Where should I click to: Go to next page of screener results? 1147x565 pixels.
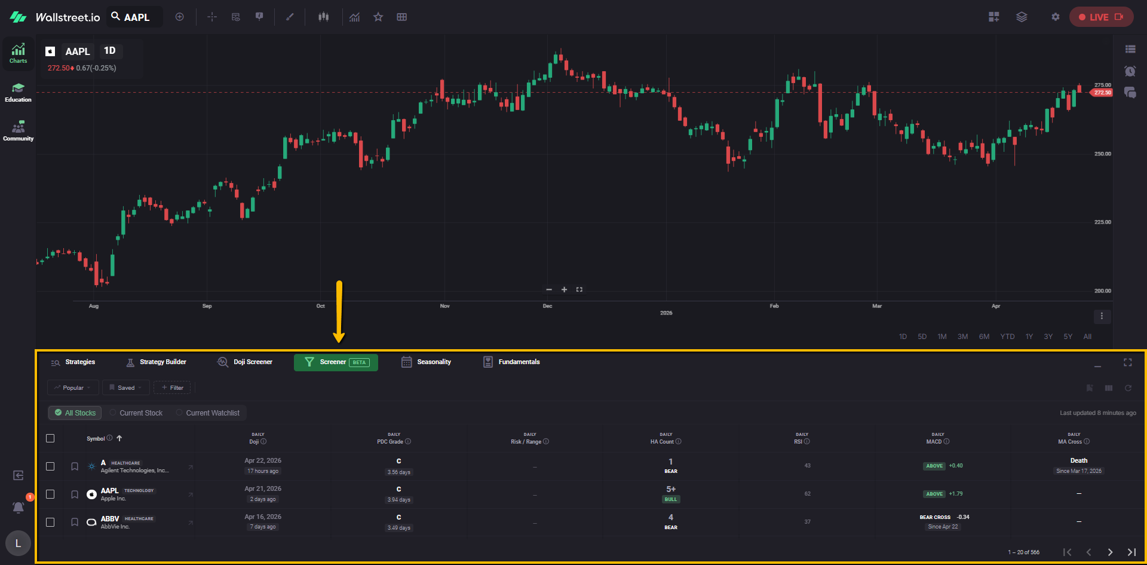click(x=1110, y=552)
